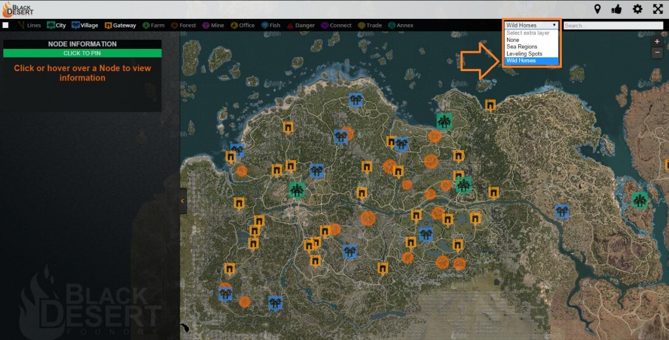Toggle Fish nodes filter
The height and width of the screenshot is (340, 669).
(x=271, y=25)
